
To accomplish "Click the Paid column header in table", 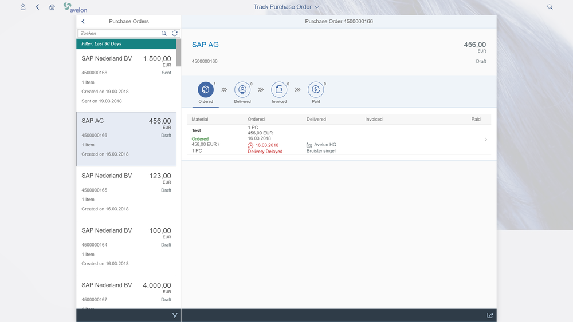I will coord(476,119).
